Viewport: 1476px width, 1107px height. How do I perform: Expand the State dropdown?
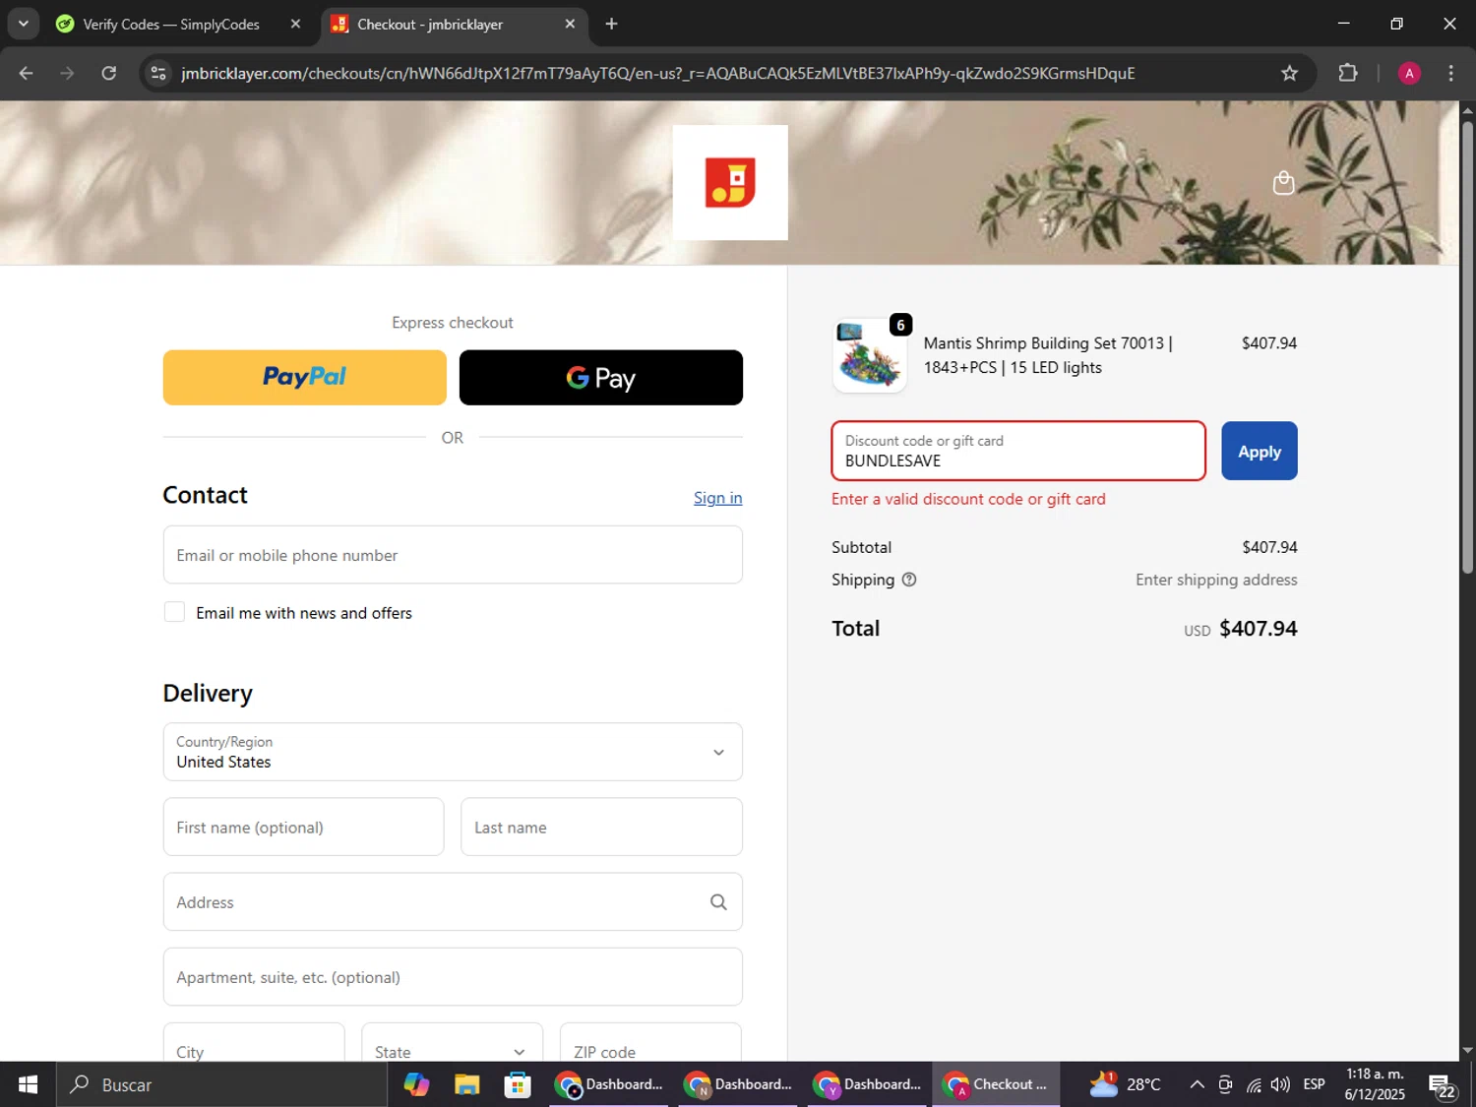click(x=452, y=1043)
